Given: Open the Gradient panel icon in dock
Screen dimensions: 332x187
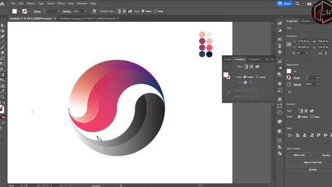Looking at the screenshot, I should coord(280,68).
